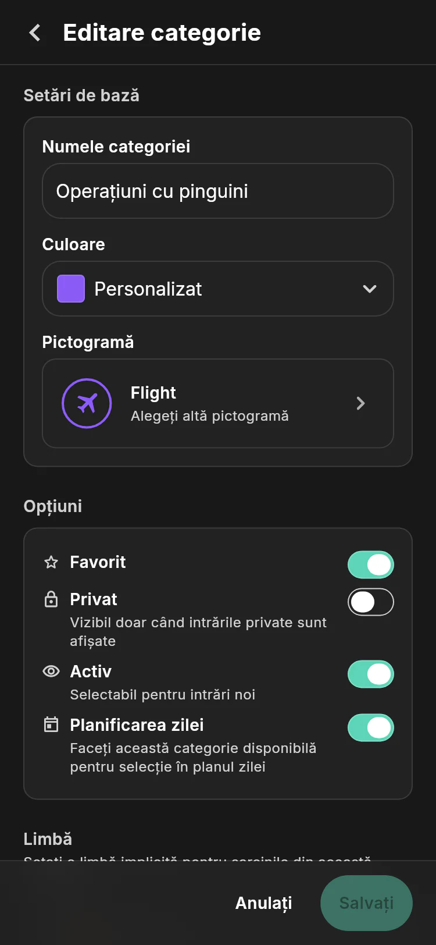Click the eye icon beside Activ

coord(51,672)
